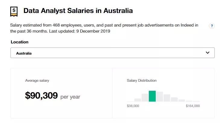Image resolution: width=220 pixels, height=123 pixels.
Task: Click the Data Analyst Salaries in Australia heading
Action: (x=78, y=11)
